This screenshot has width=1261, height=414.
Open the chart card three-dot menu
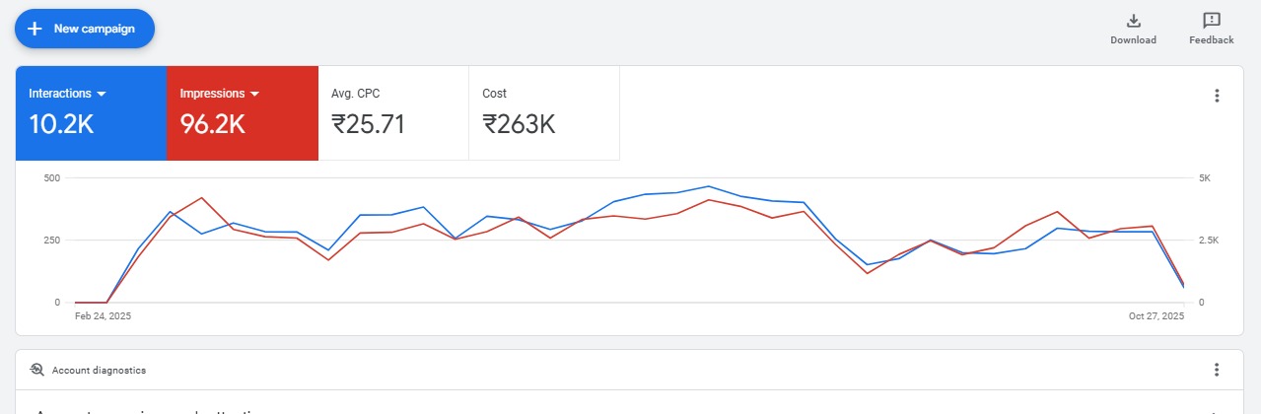click(1217, 96)
